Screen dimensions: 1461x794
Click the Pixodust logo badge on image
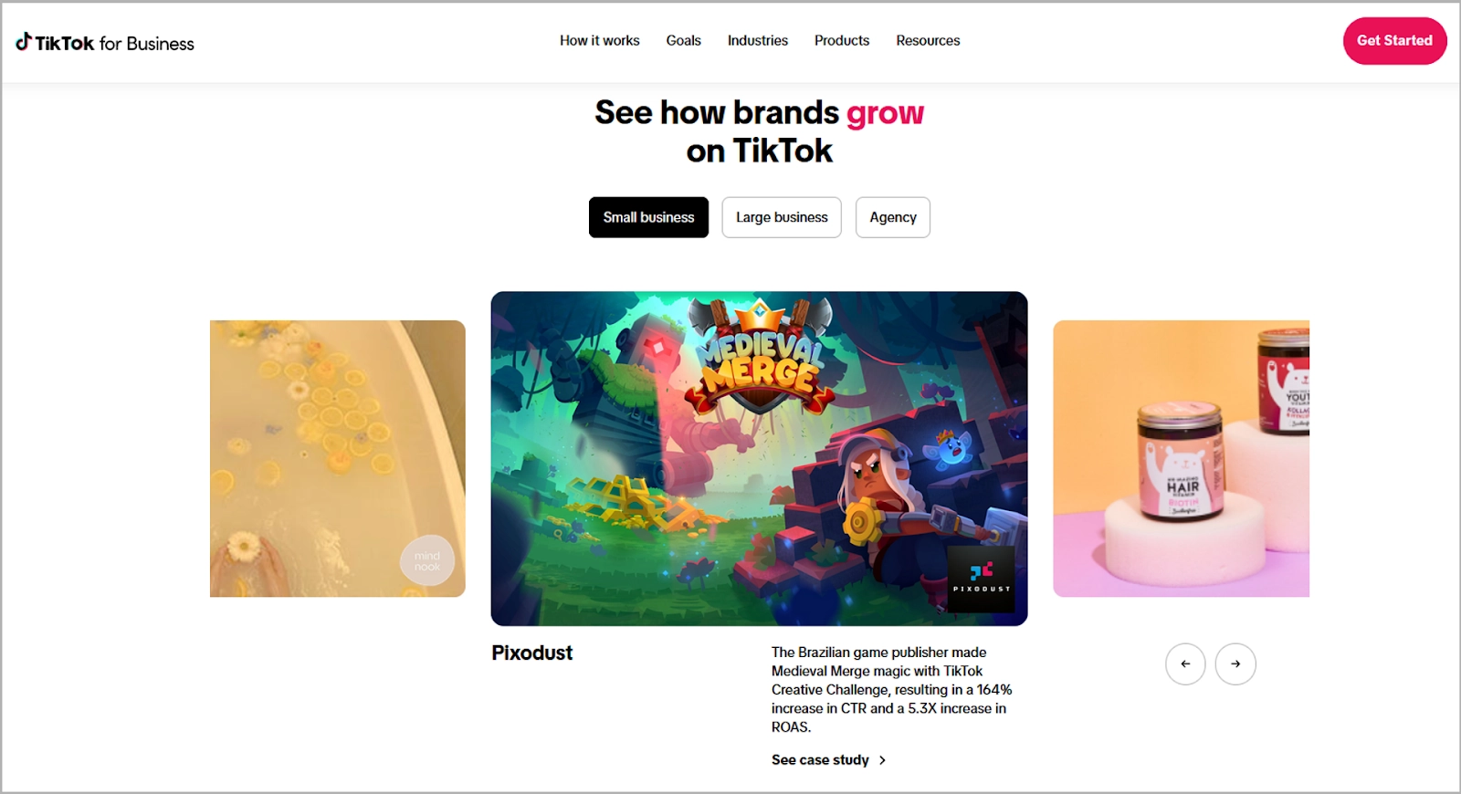pos(981,578)
